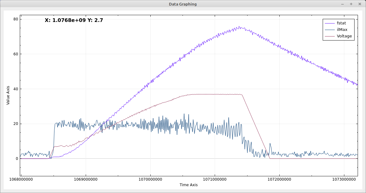366x193 pixels.
Task: Select the "Value Axis" label
Action: (8, 95)
